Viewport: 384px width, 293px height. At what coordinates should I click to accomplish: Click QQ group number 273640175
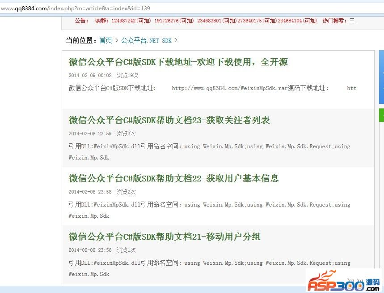tap(249, 21)
